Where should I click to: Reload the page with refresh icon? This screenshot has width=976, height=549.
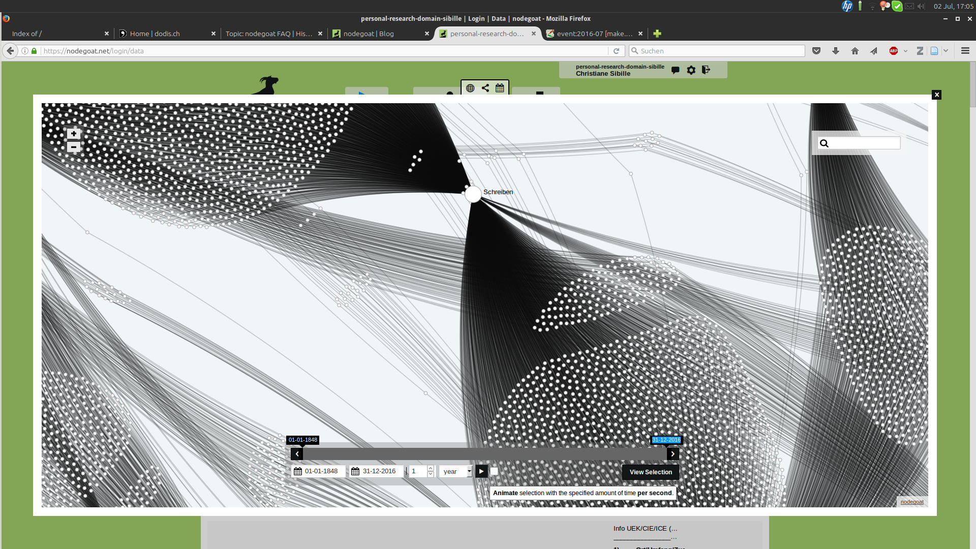click(x=616, y=51)
